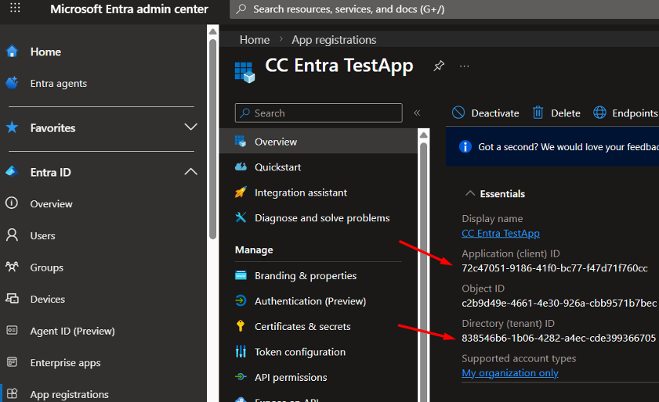The height and width of the screenshot is (402, 659).
Task: Select API permissions in Manage menu
Action: 290,377
